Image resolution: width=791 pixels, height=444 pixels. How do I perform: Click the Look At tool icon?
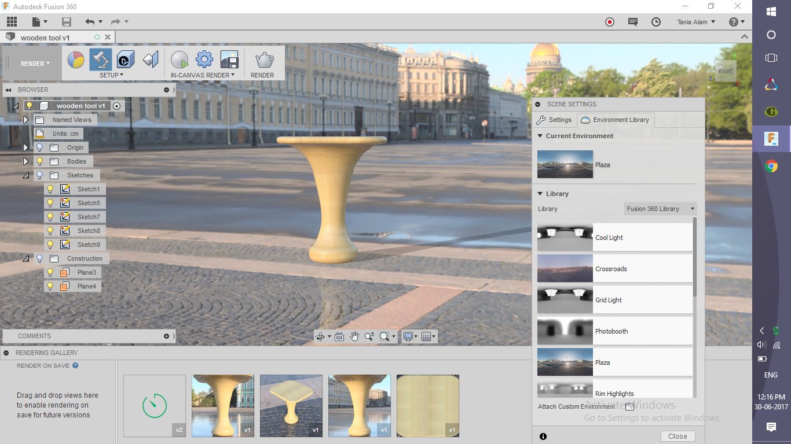(339, 336)
